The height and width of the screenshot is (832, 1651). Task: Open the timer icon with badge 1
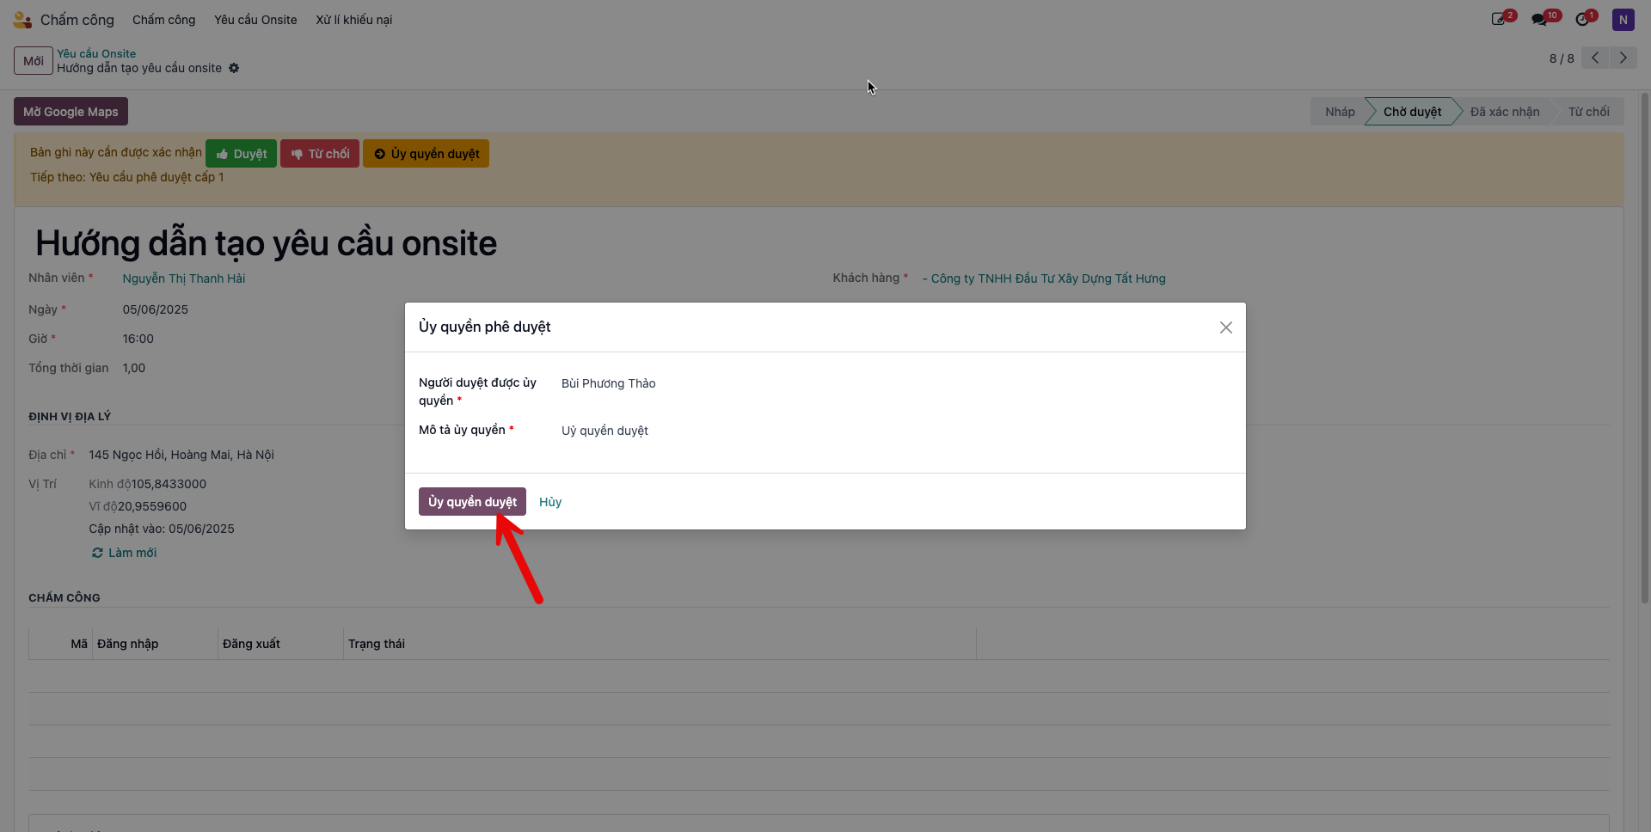tap(1583, 19)
